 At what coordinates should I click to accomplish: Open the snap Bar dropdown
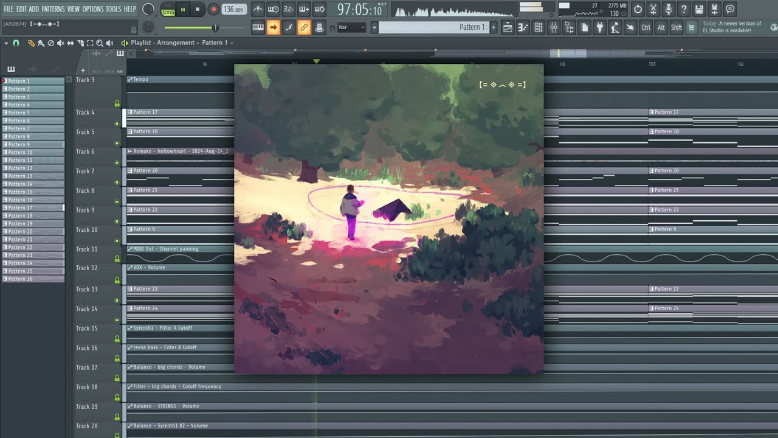[x=351, y=27]
